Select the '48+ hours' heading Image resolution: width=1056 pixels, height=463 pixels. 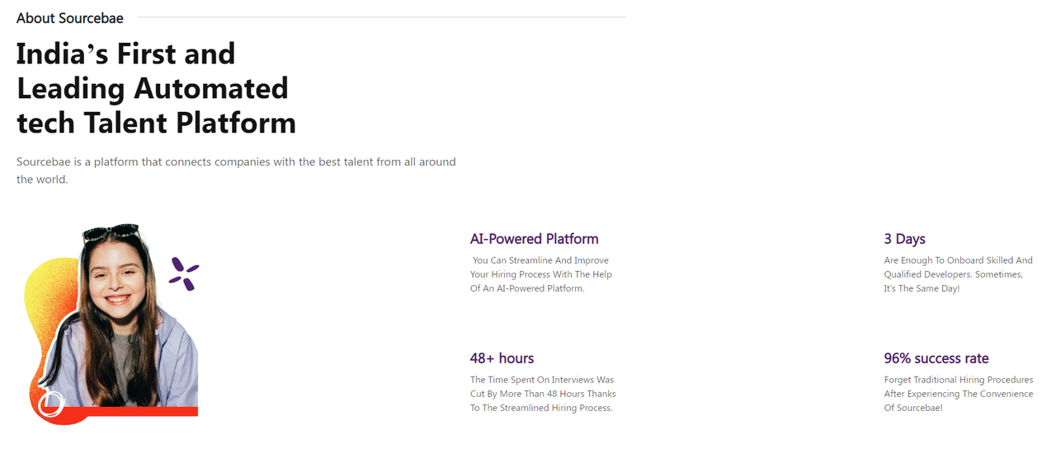coord(502,358)
